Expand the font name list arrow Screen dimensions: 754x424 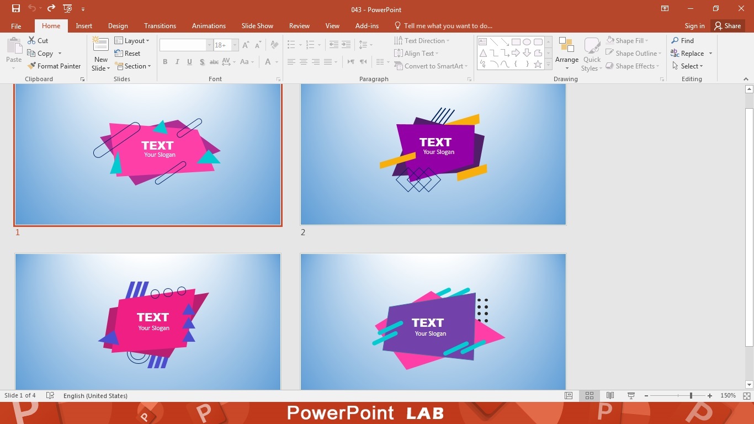(x=209, y=45)
